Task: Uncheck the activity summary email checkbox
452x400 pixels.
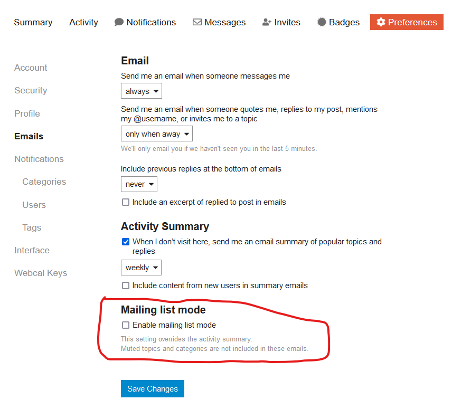Action: click(126, 242)
